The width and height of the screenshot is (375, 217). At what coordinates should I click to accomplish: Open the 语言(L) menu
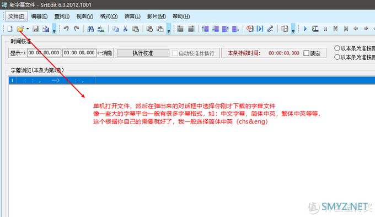(132, 16)
